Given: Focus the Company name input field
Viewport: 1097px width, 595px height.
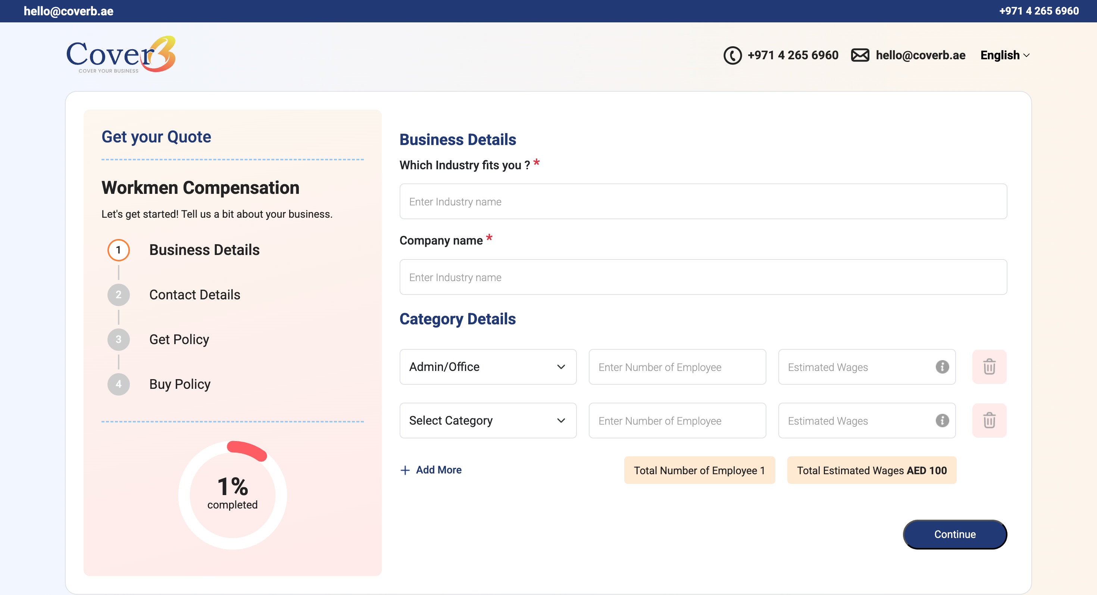Looking at the screenshot, I should click(703, 277).
